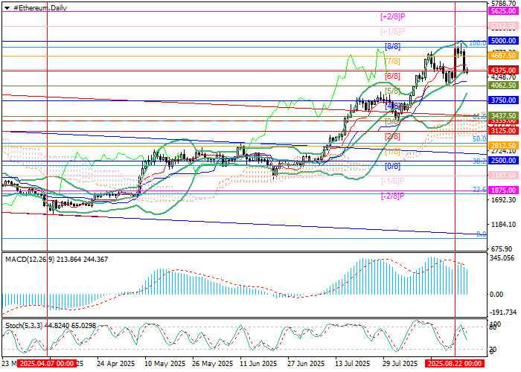Click the 5000.00 blue price tag
This screenshot has height=372, width=521.
pyautogui.click(x=503, y=40)
